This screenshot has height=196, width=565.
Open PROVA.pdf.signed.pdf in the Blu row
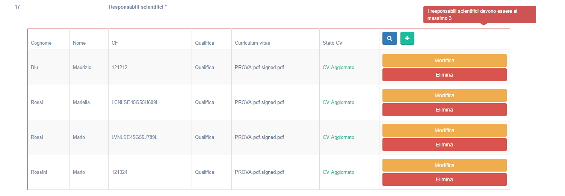pyautogui.click(x=259, y=68)
